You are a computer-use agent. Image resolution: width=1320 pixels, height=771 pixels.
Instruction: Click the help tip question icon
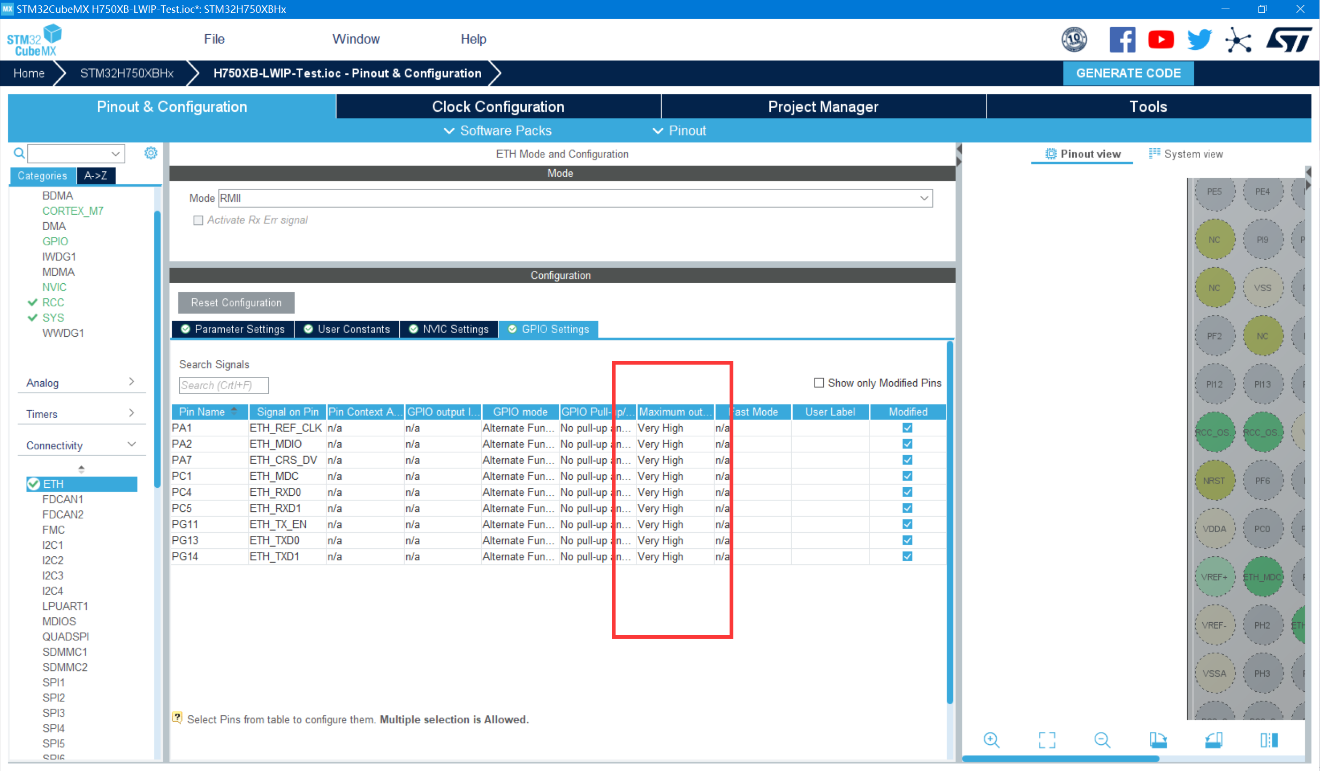177,718
